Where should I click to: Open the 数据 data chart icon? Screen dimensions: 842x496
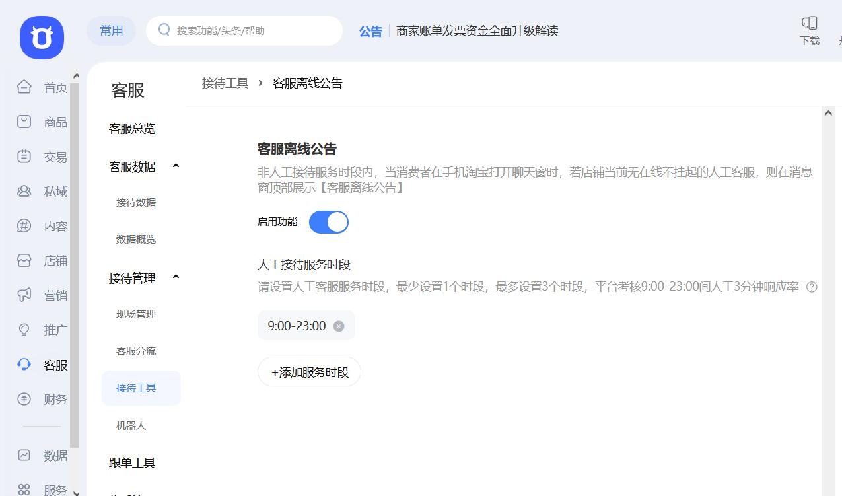[x=24, y=455]
